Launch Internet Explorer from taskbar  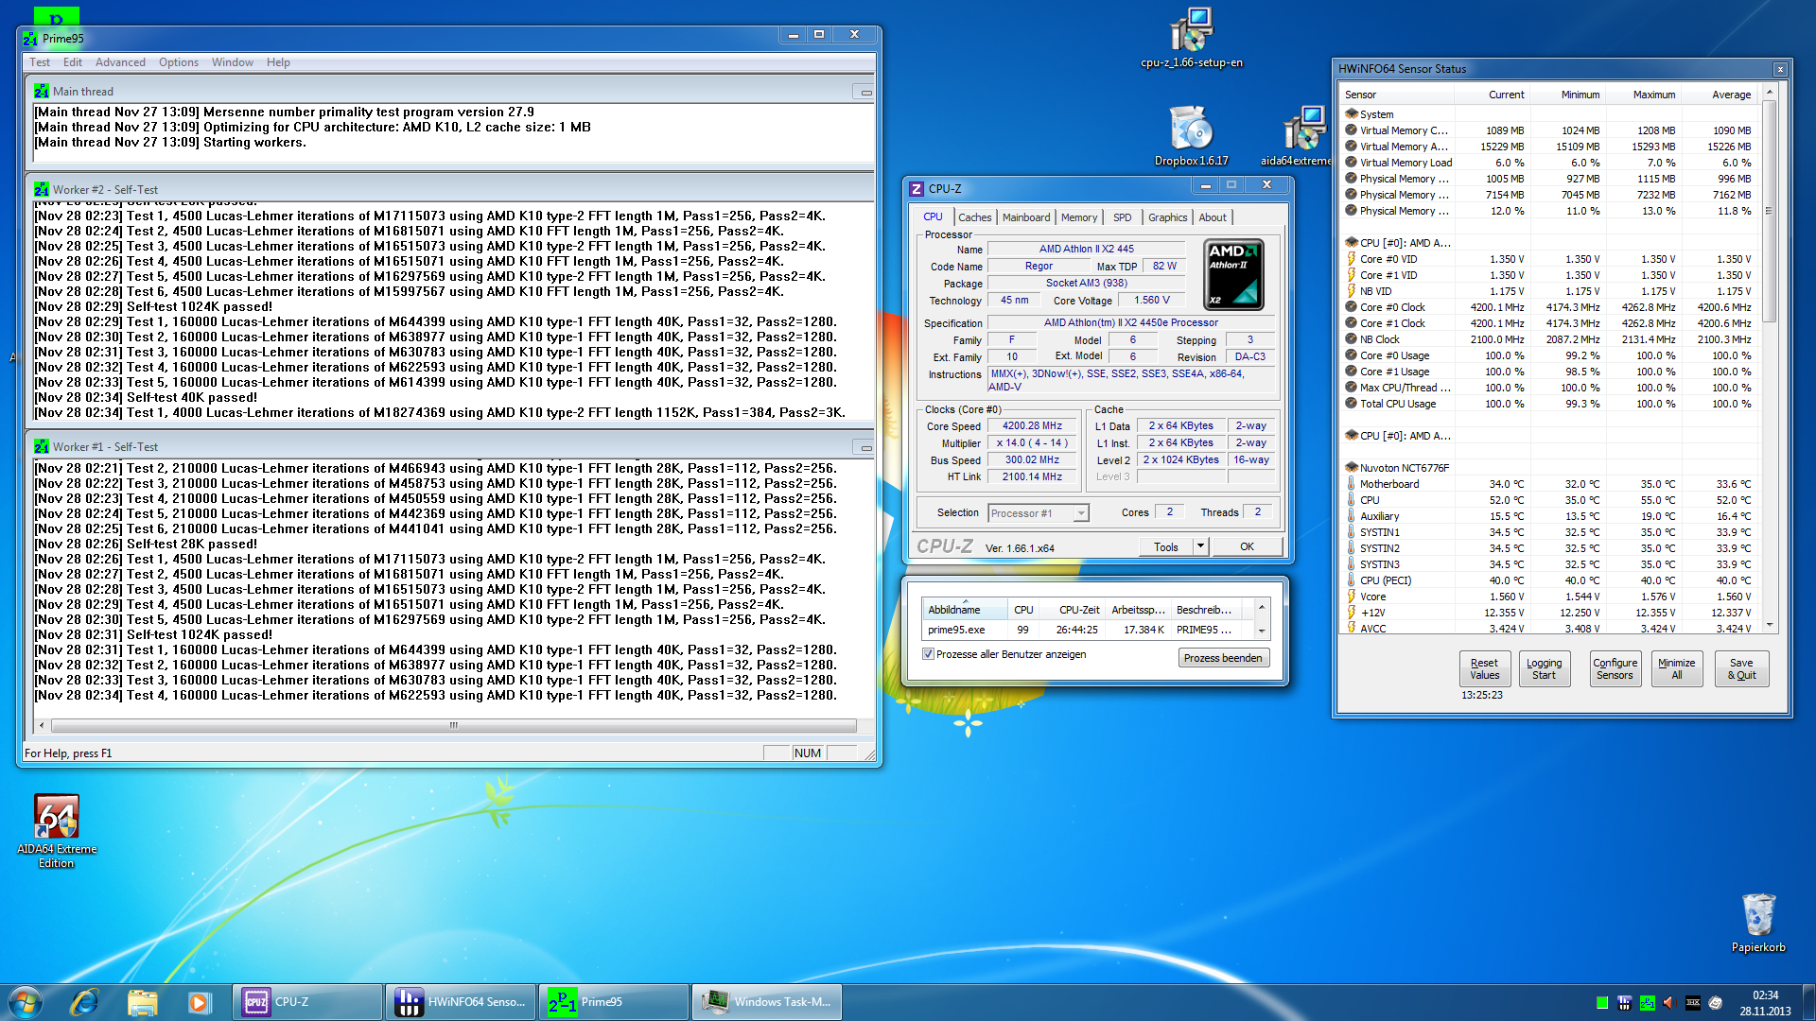[x=84, y=1002]
